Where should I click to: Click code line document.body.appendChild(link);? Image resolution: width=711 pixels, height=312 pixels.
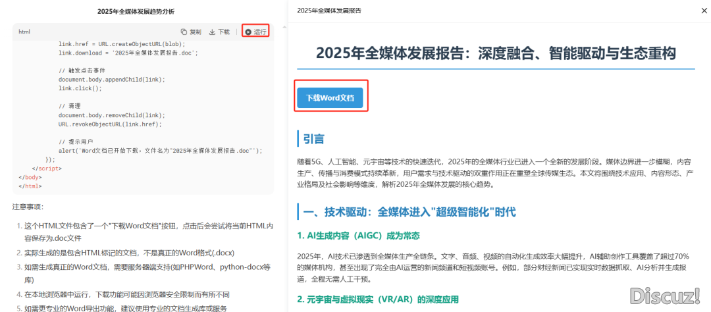112,80
